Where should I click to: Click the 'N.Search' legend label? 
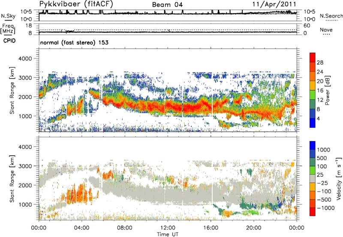[331, 16]
